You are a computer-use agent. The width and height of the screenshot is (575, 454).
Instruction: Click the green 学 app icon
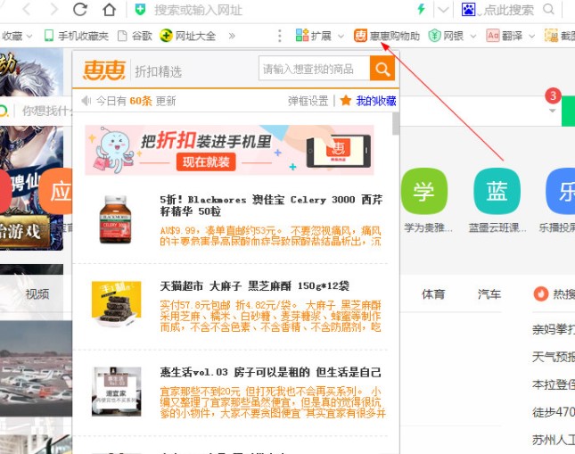[x=424, y=191]
